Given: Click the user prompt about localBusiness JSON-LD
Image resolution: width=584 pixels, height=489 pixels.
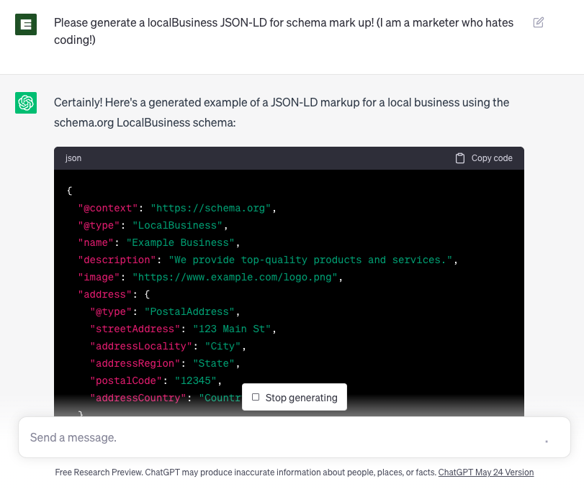Looking at the screenshot, I should coord(284,31).
